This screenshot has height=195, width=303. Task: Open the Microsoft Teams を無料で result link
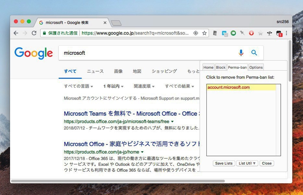pos(131,113)
